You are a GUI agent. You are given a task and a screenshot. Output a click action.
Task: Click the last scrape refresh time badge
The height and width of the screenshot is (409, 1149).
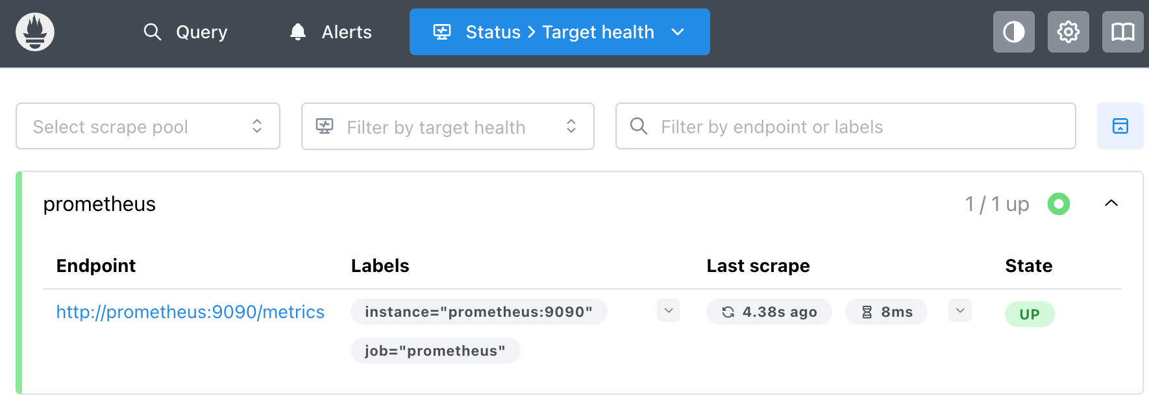coord(769,312)
